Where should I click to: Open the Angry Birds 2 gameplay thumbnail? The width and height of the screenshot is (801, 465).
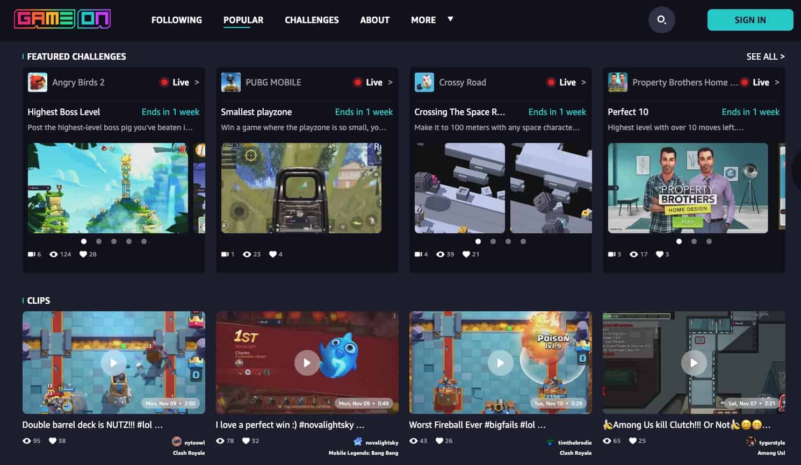108,188
